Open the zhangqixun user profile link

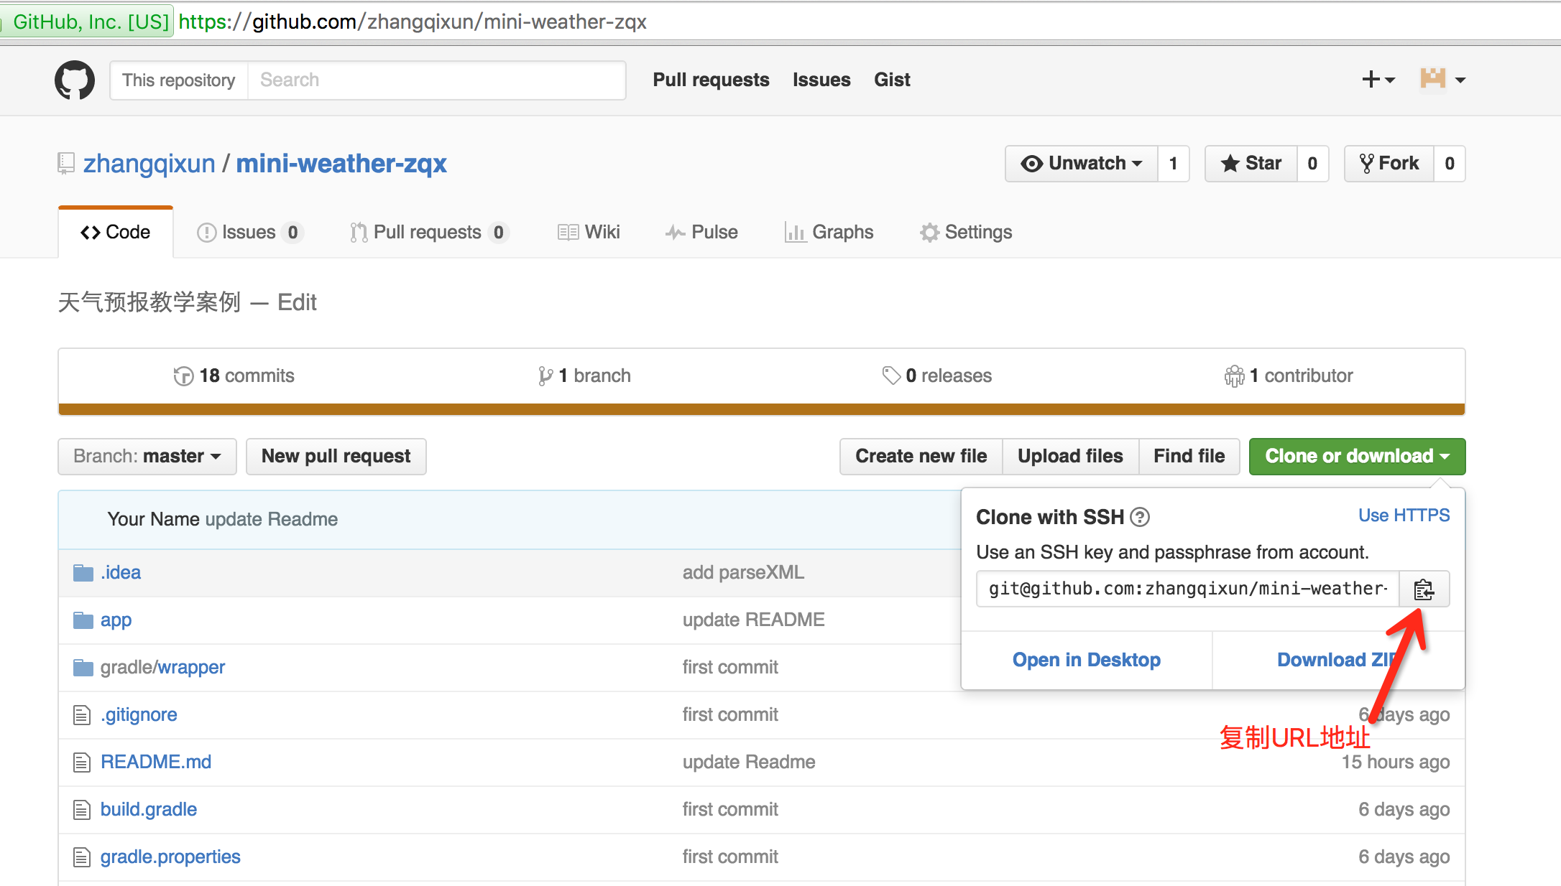pos(149,164)
